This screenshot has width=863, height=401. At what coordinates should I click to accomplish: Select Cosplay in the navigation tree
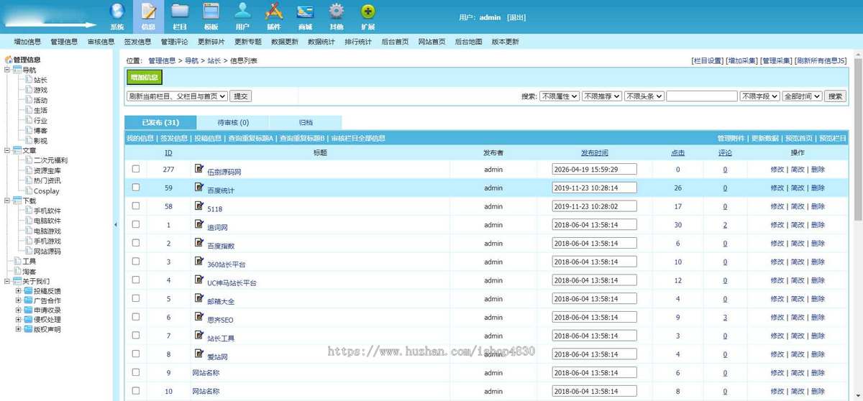coord(46,191)
